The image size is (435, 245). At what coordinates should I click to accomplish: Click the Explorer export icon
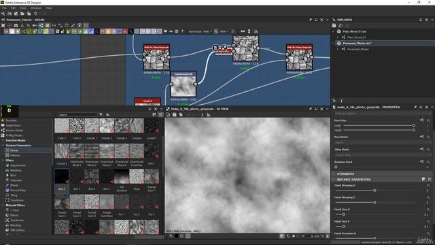click(x=341, y=25)
